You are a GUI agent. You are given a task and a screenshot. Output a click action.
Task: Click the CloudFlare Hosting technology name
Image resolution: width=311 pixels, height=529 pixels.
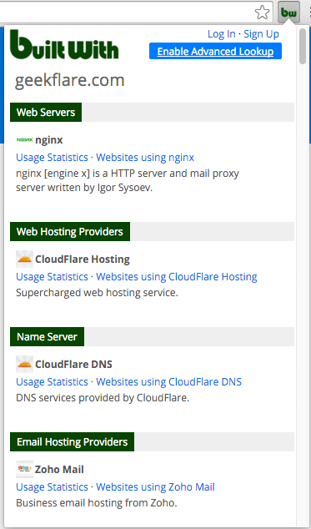coord(83,259)
